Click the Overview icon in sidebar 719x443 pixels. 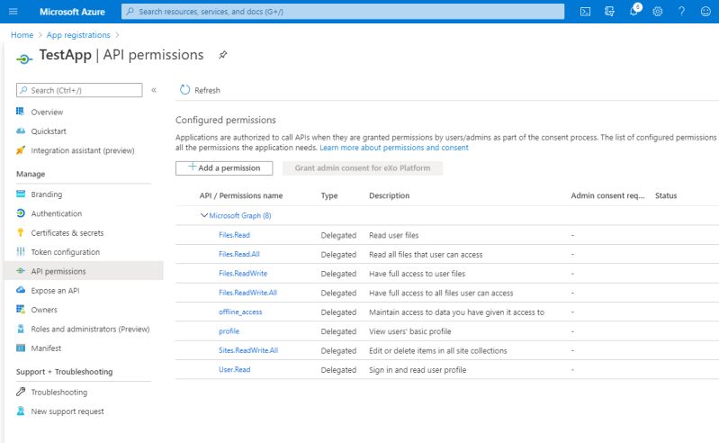(x=20, y=112)
